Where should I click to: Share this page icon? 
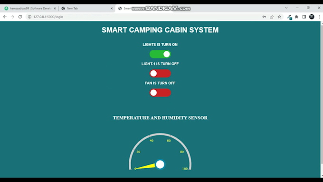click(272, 17)
